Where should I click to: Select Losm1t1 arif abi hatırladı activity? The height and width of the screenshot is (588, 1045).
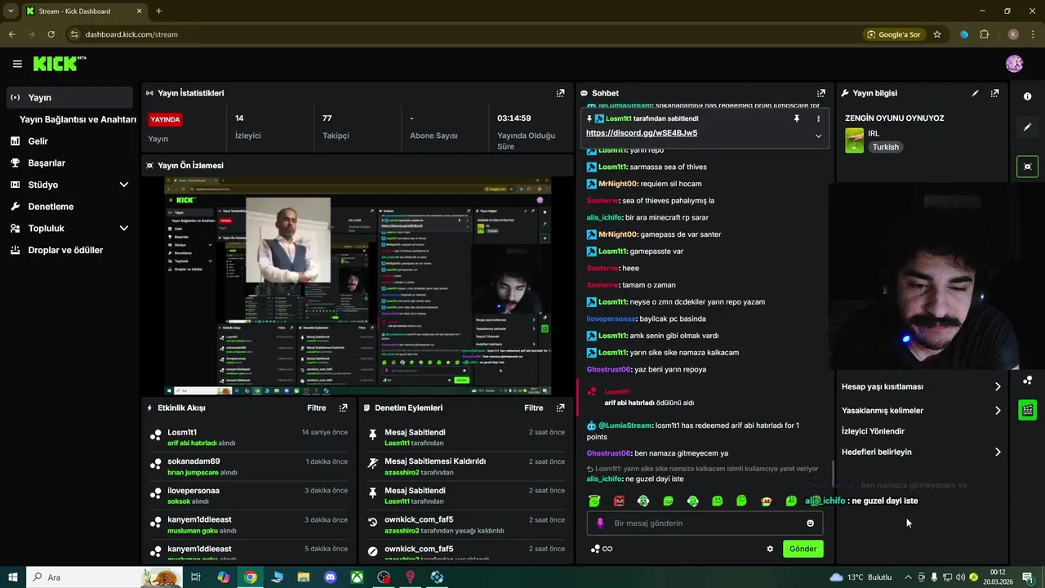coord(249,437)
